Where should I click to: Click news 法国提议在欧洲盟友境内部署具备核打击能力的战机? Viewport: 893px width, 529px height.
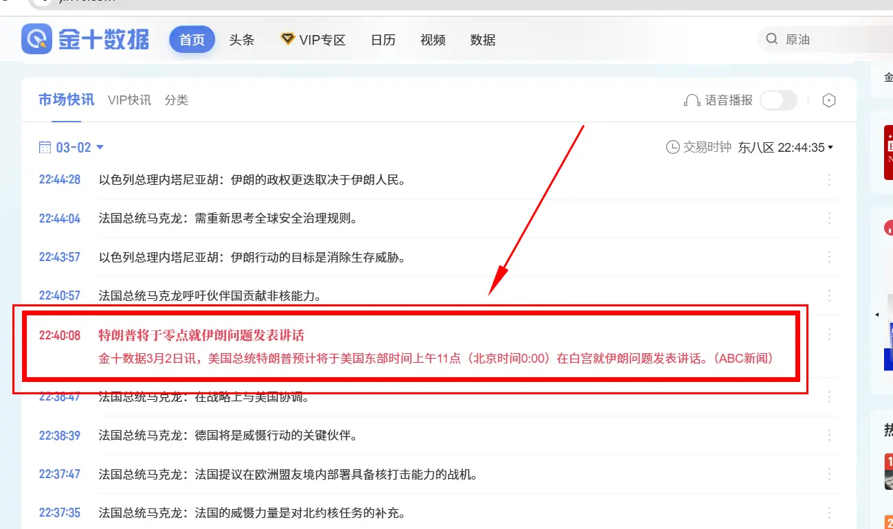pos(288,474)
